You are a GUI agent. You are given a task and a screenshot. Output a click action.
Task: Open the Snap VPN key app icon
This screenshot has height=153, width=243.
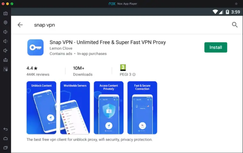35,47
